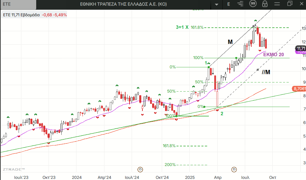Open the menu with two horizontal lines

pyautogui.click(x=276, y=4)
